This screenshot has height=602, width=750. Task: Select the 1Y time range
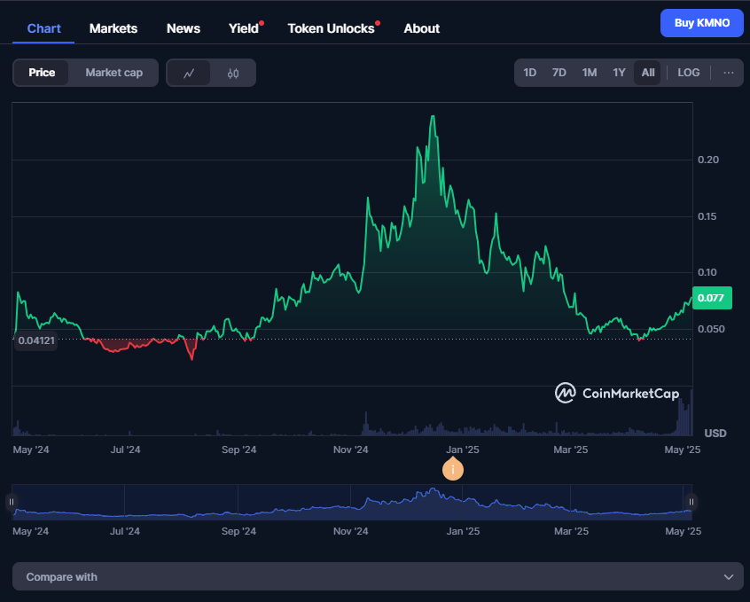click(x=619, y=73)
